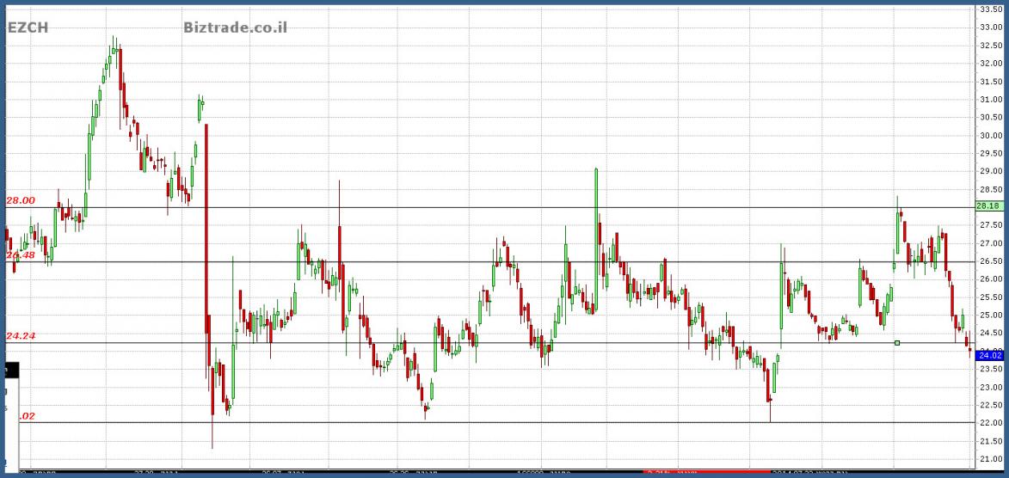Click the blue 24.02 current price tag
This screenshot has height=478, width=1009.
click(x=990, y=355)
